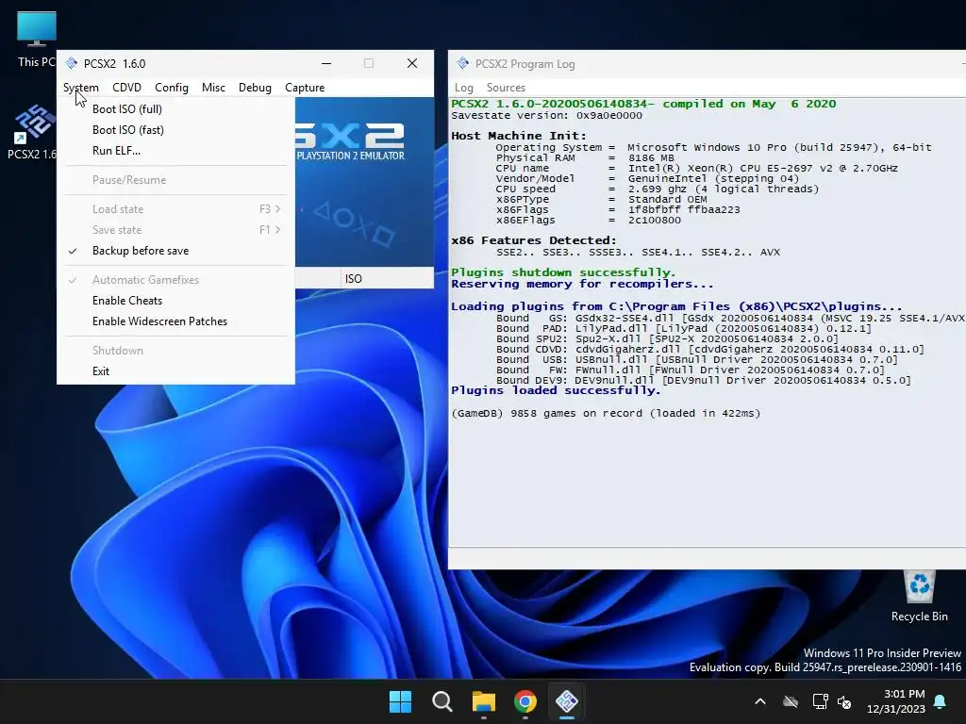Open the PCSX2 1.6 desktop shortcut
Viewport: 966px width, 724px height.
pos(31,132)
